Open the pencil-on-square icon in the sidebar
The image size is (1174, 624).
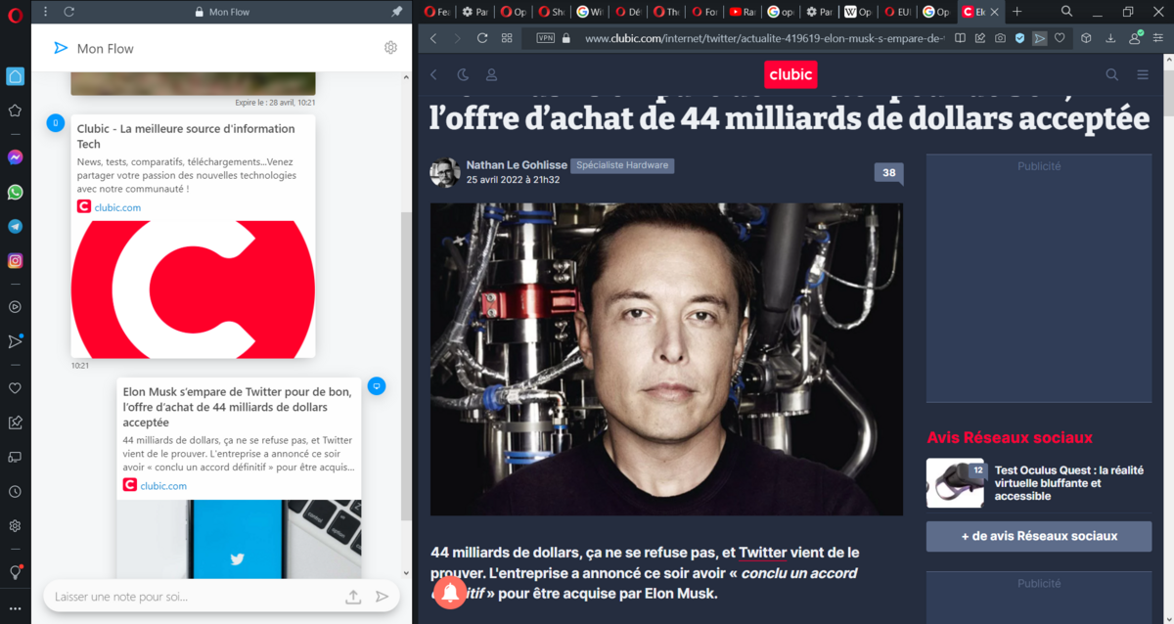(15, 423)
